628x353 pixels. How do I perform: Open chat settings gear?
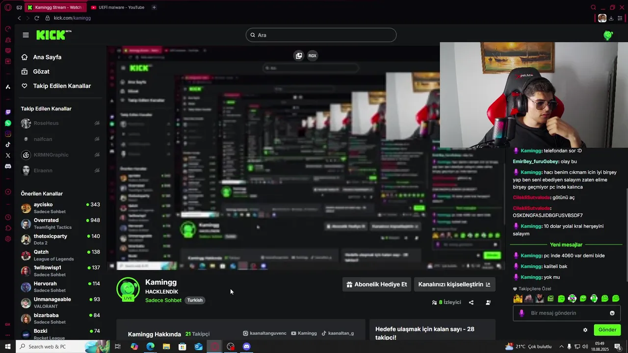tap(585, 330)
